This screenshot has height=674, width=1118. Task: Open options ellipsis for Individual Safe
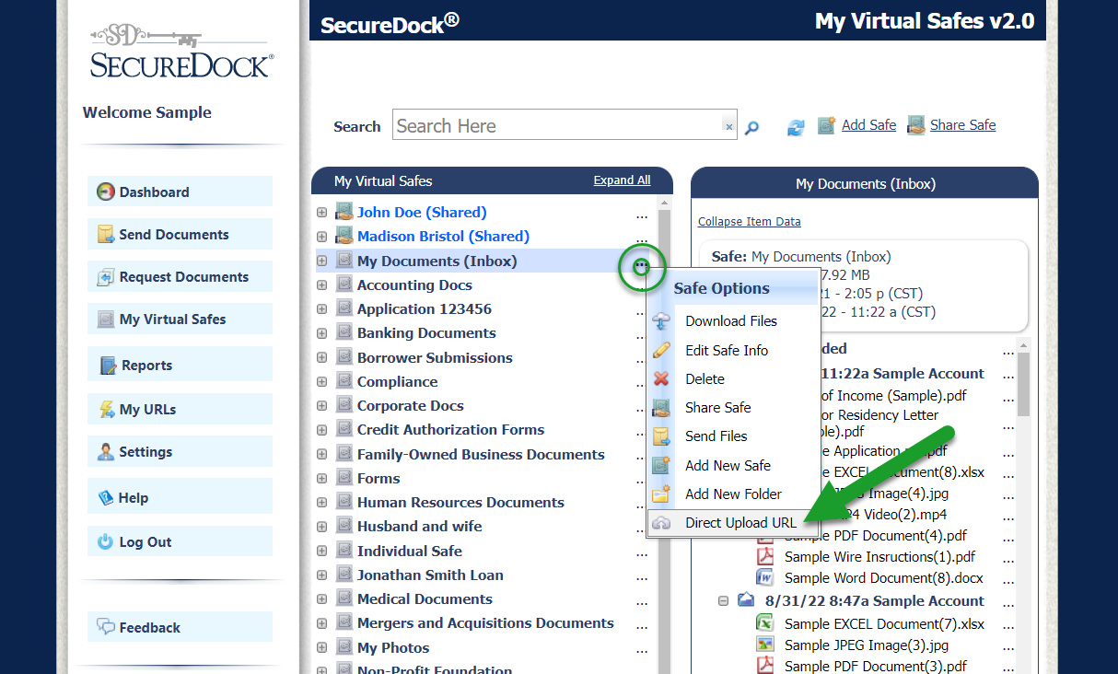[642, 555]
